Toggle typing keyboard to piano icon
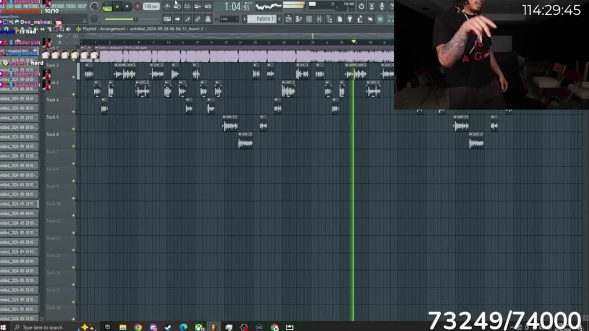Screen dimensions: 589x331 click(167, 19)
